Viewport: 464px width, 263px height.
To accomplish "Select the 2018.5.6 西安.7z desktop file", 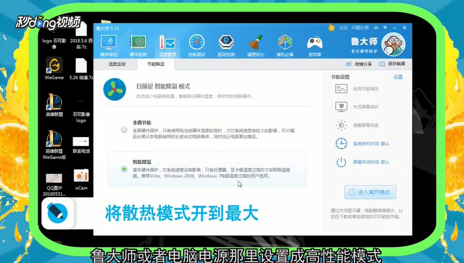I will click(x=81, y=35).
